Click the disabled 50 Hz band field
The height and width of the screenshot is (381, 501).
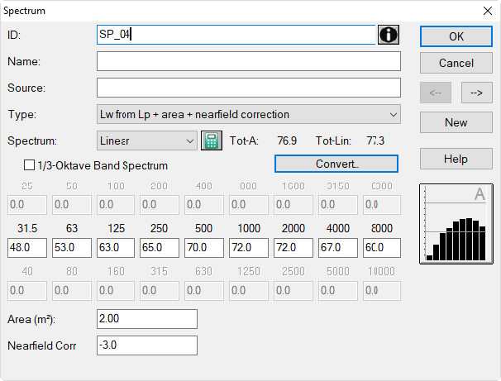[x=72, y=205]
